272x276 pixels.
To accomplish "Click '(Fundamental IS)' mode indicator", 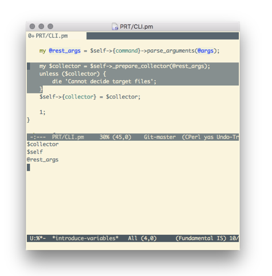I will [201, 238].
